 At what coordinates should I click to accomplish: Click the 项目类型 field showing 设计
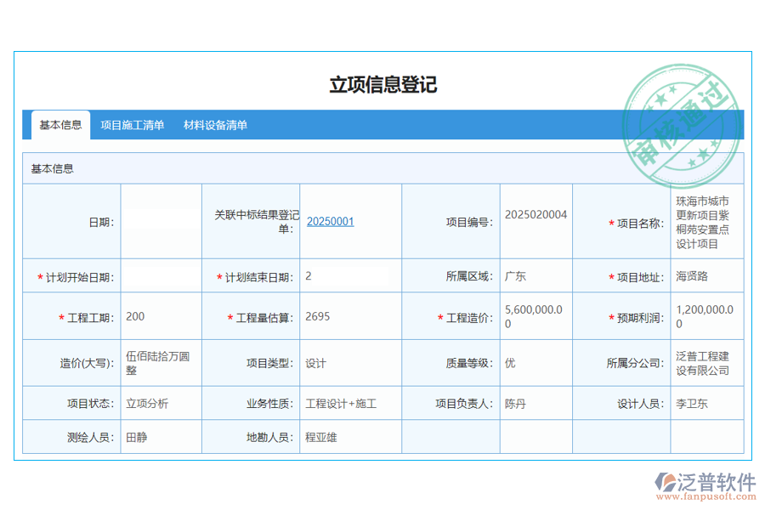[349, 362]
